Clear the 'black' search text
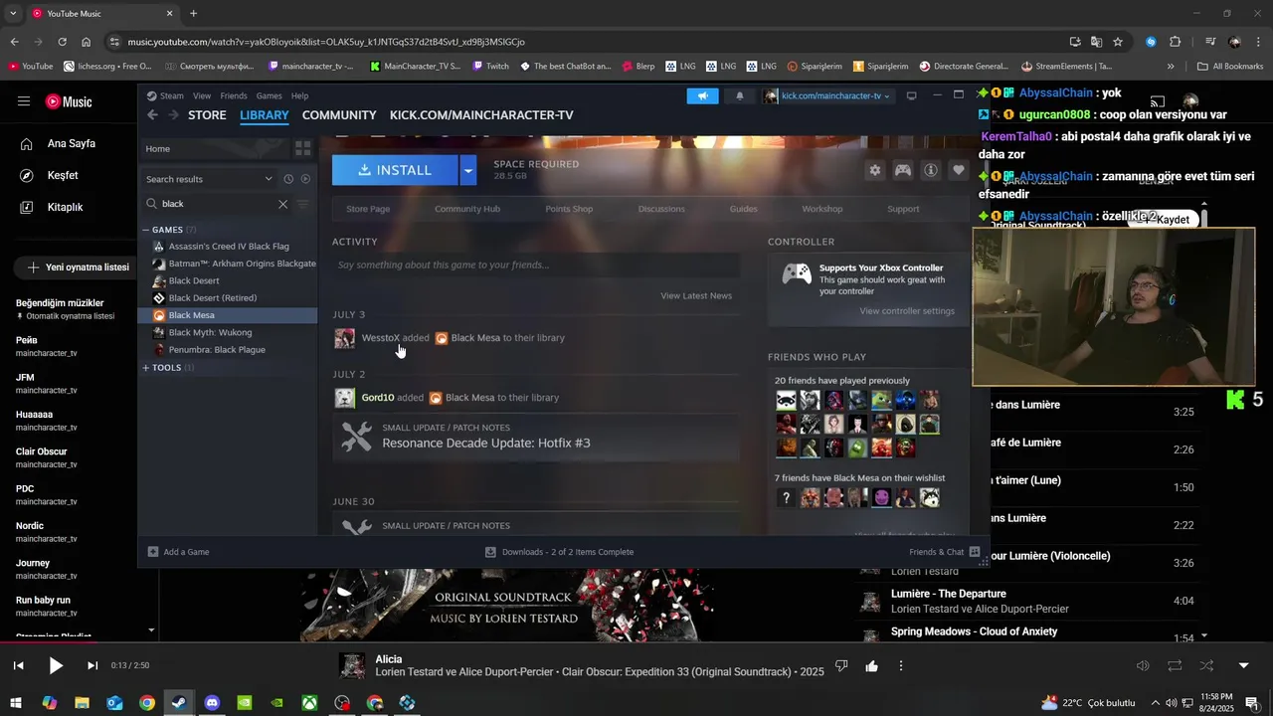 [x=282, y=204]
